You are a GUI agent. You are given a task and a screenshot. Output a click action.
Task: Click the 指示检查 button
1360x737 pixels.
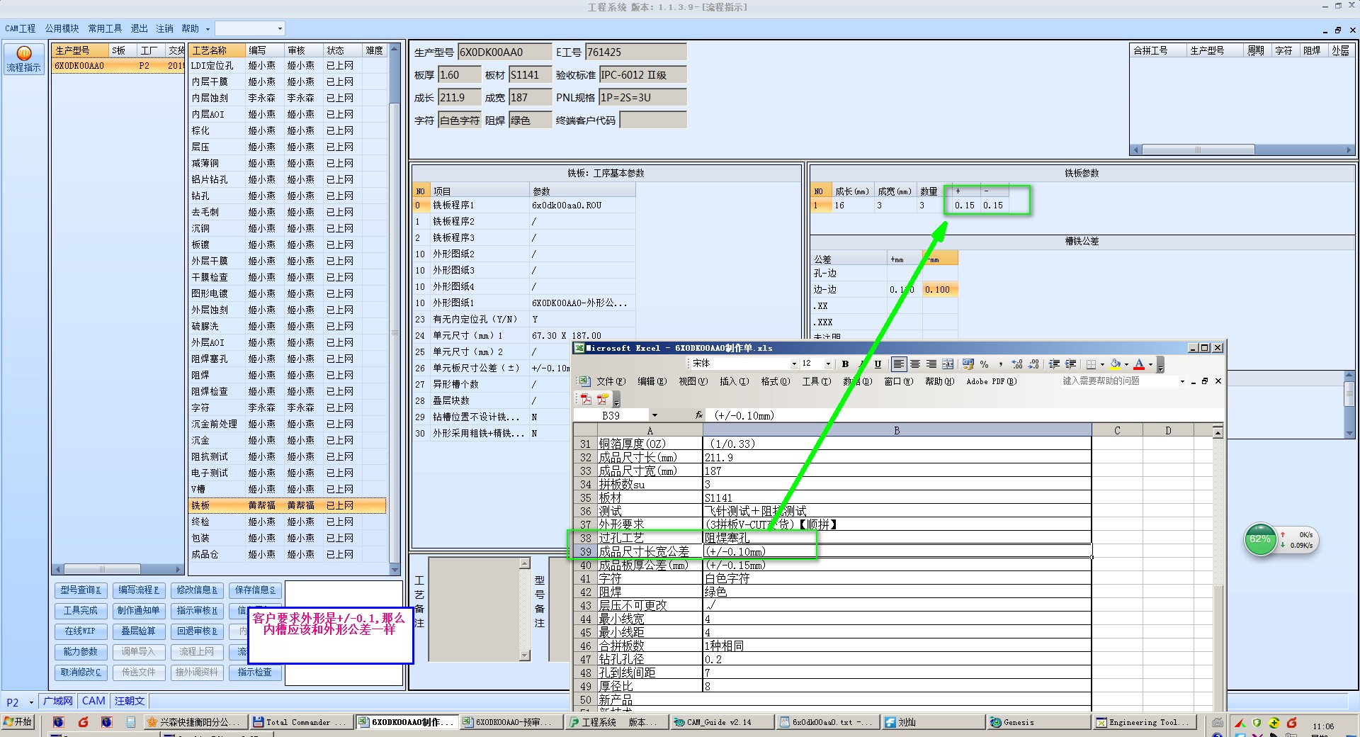pyautogui.click(x=255, y=672)
